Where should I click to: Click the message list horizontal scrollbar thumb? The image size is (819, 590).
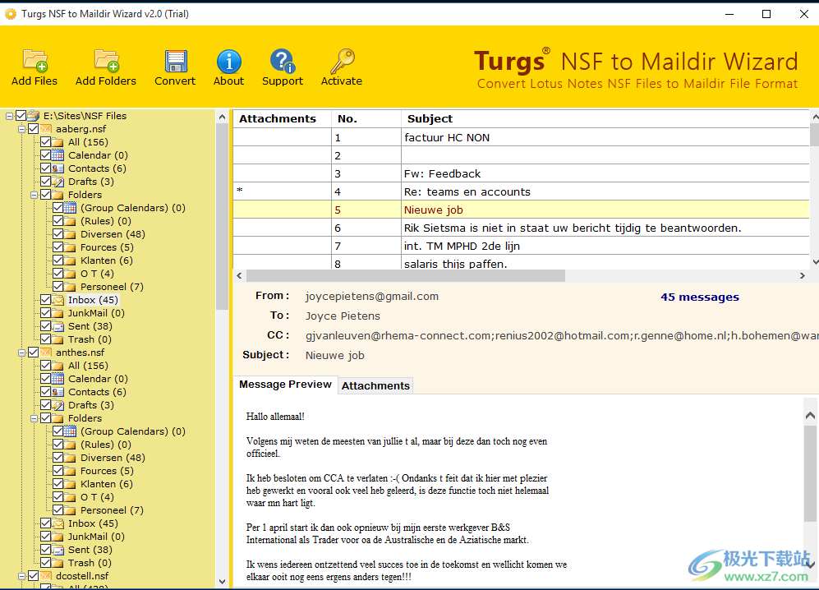coord(405,275)
